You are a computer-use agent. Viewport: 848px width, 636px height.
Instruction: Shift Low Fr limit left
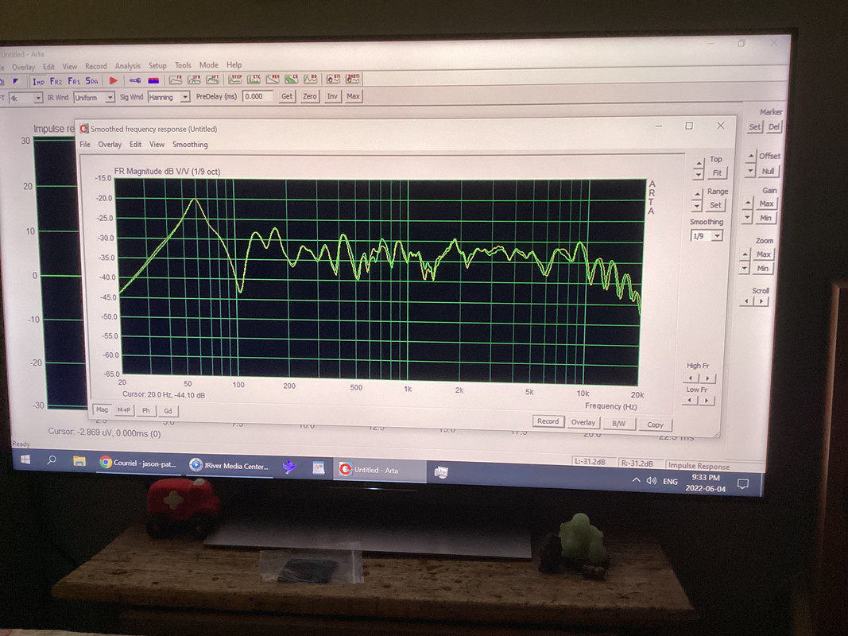pos(690,400)
